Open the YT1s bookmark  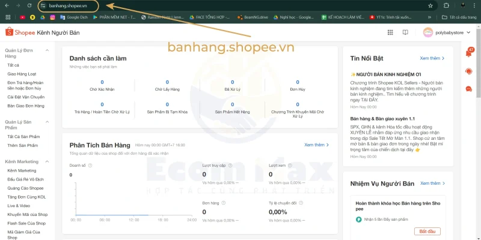click(x=391, y=17)
